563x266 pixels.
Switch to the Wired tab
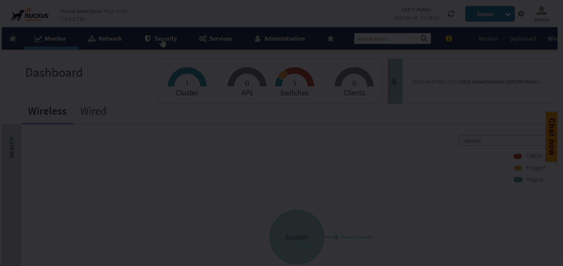pyautogui.click(x=93, y=111)
